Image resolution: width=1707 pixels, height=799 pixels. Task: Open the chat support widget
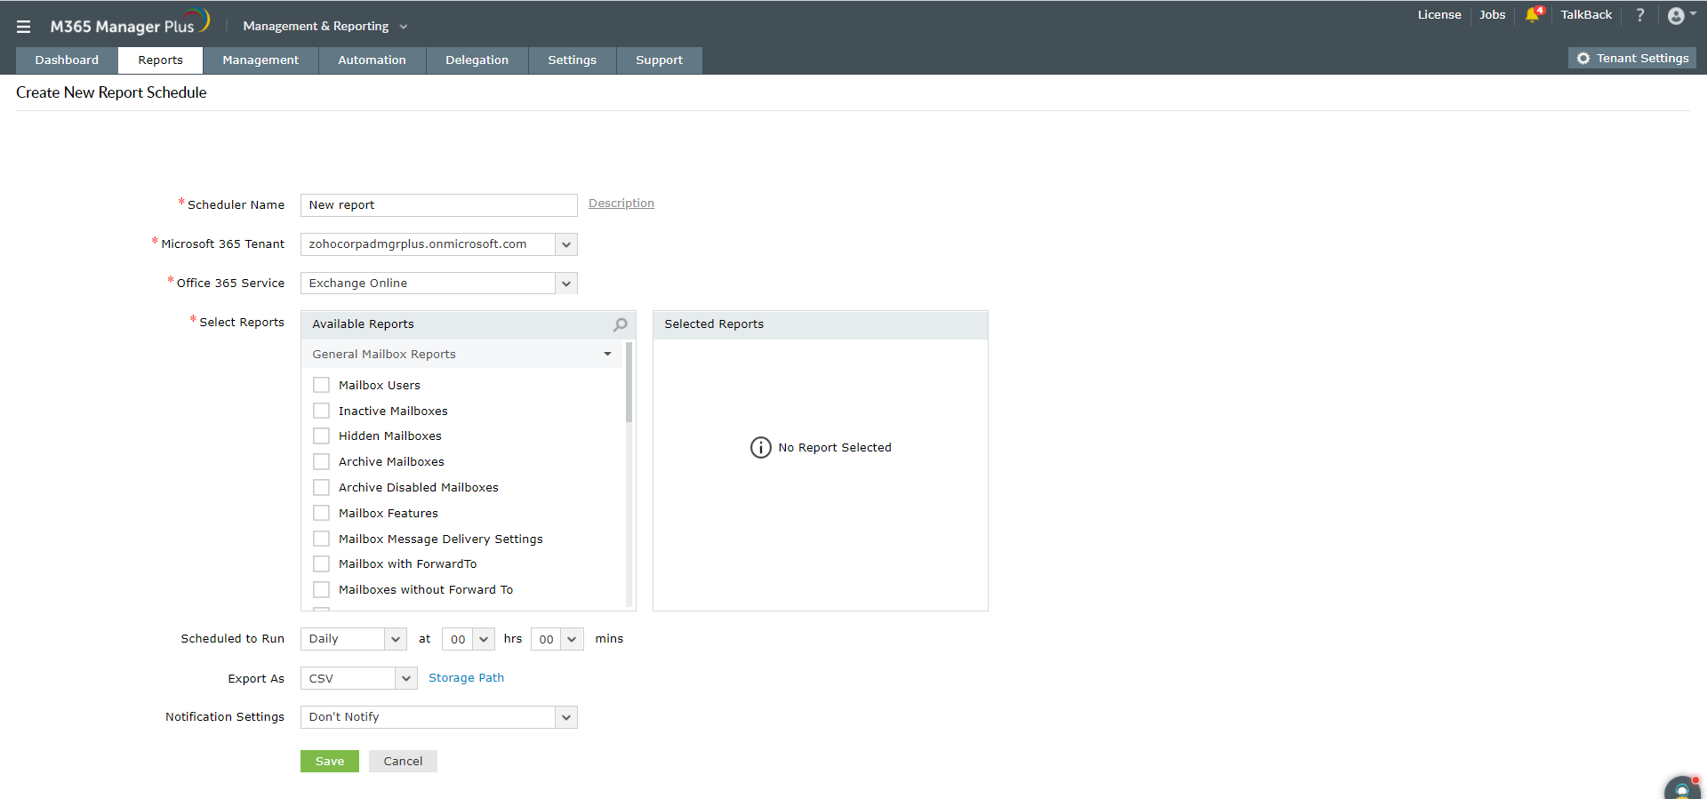tap(1682, 788)
